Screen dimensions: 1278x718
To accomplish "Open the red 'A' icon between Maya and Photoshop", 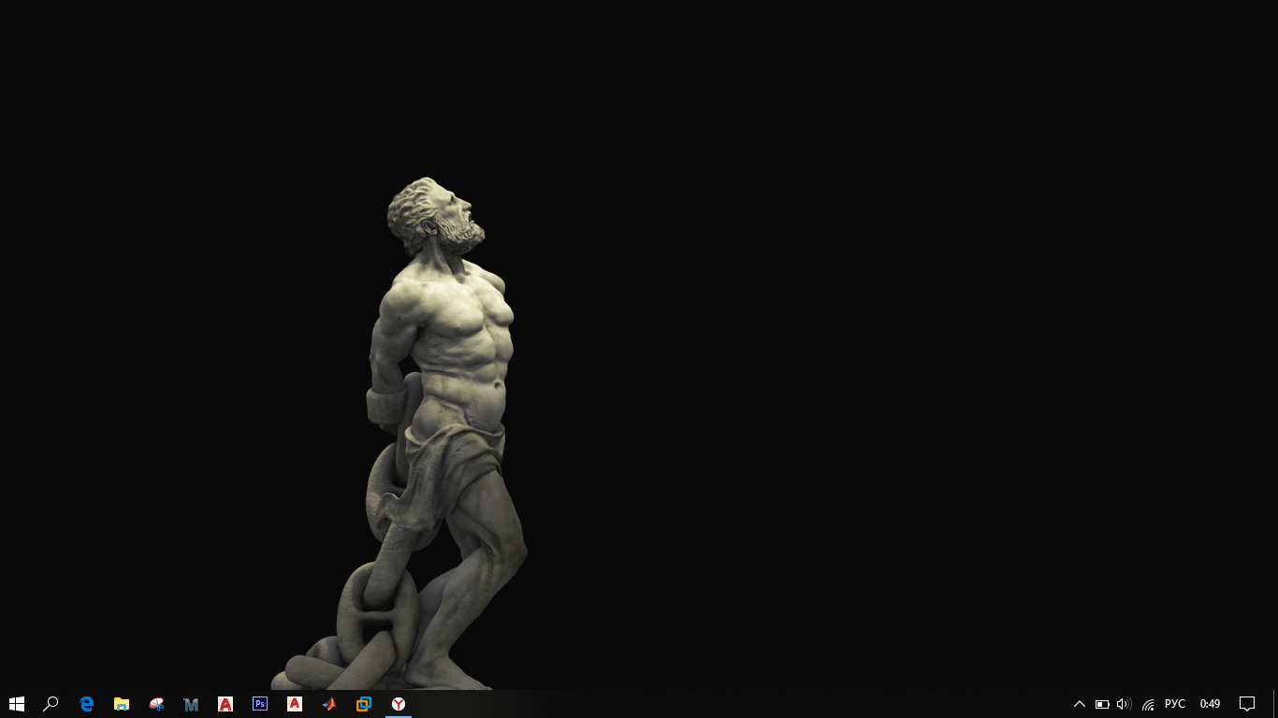I will tap(225, 704).
